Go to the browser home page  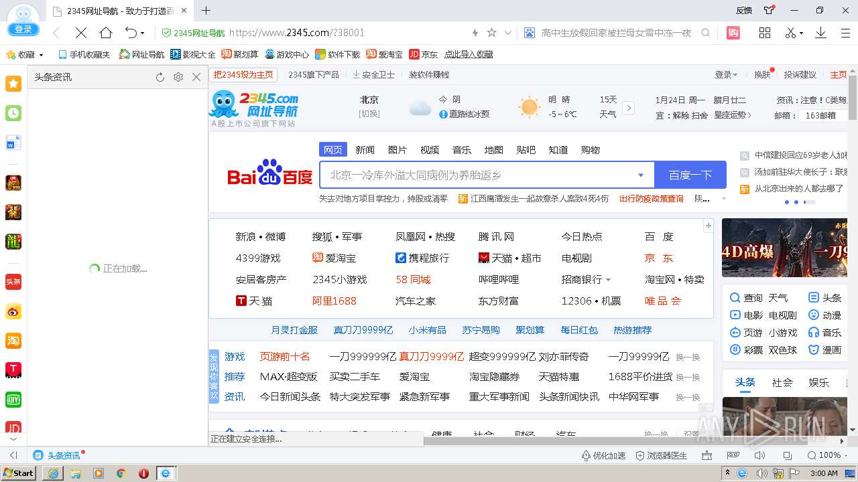[x=106, y=33]
